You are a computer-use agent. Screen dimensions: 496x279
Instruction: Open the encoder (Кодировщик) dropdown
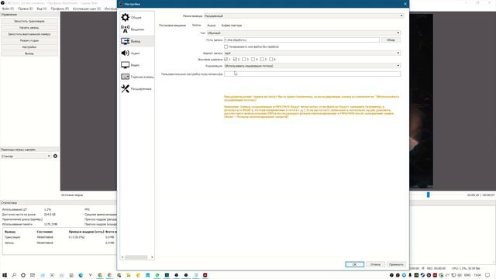312,66
